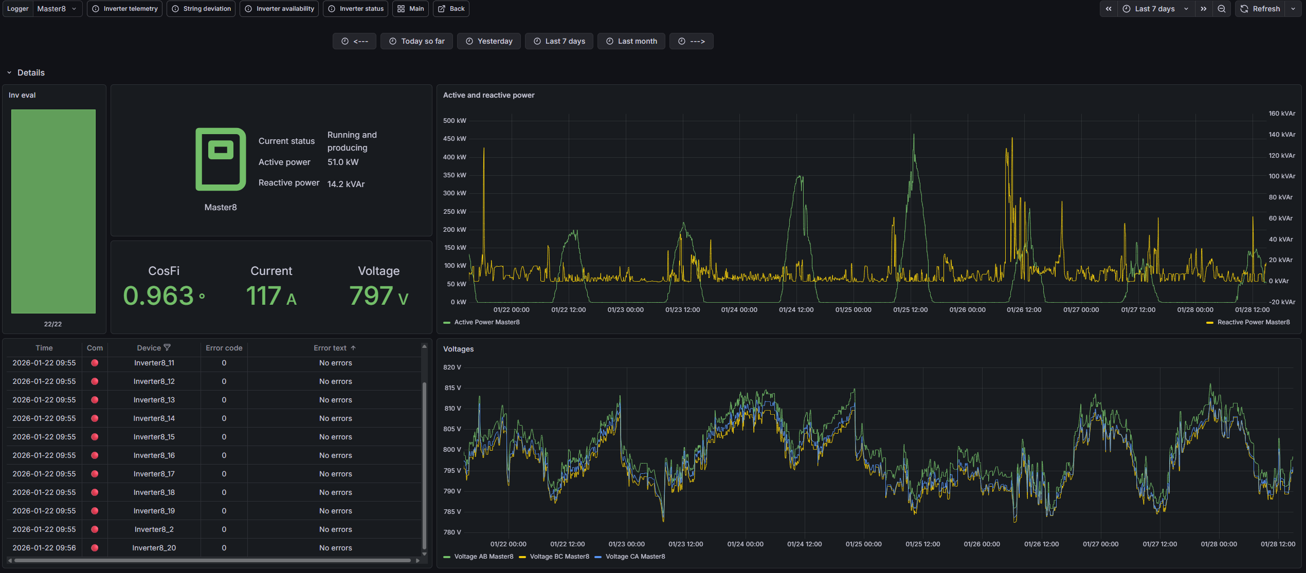This screenshot has width=1306, height=573.
Task: Select the Today so far range
Action: click(x=416, y=41)
